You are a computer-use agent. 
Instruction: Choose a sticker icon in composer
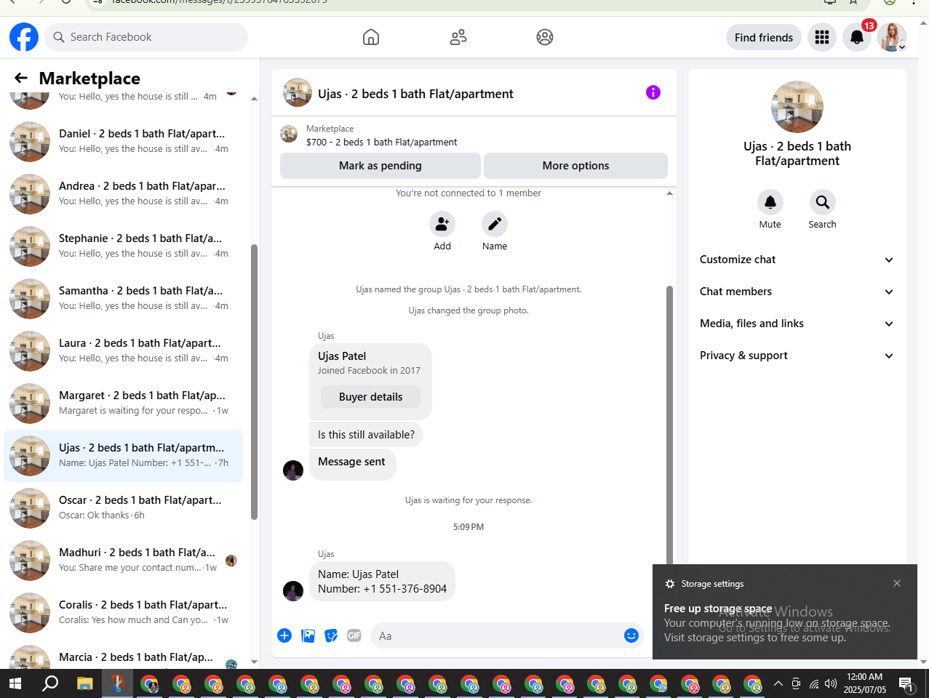pyautogui.click(x=331, y=635)
